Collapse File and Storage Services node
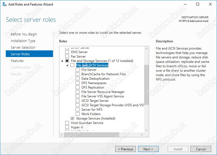This screenshot has height=155, width=217. tap(62, 61)
